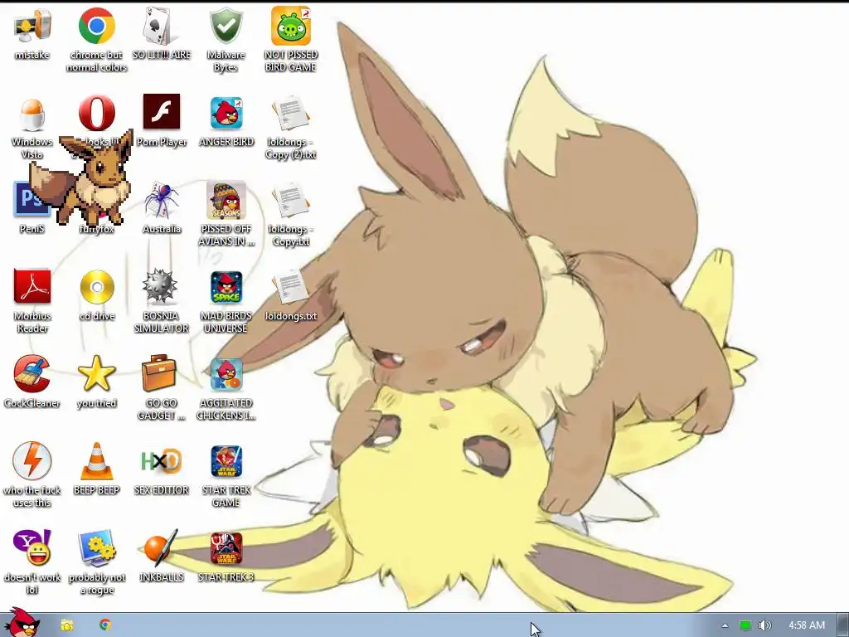The image size is (849, 637).
Task: Select the 'STAR TREK GAME' icon
Action: 226,461
